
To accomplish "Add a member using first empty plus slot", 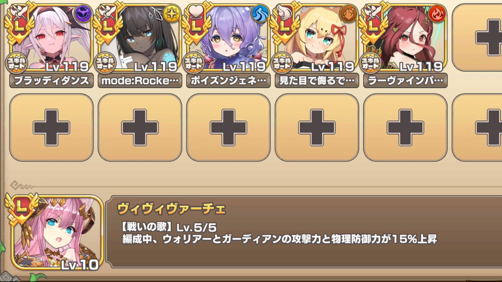I will [x=51, y=127].
